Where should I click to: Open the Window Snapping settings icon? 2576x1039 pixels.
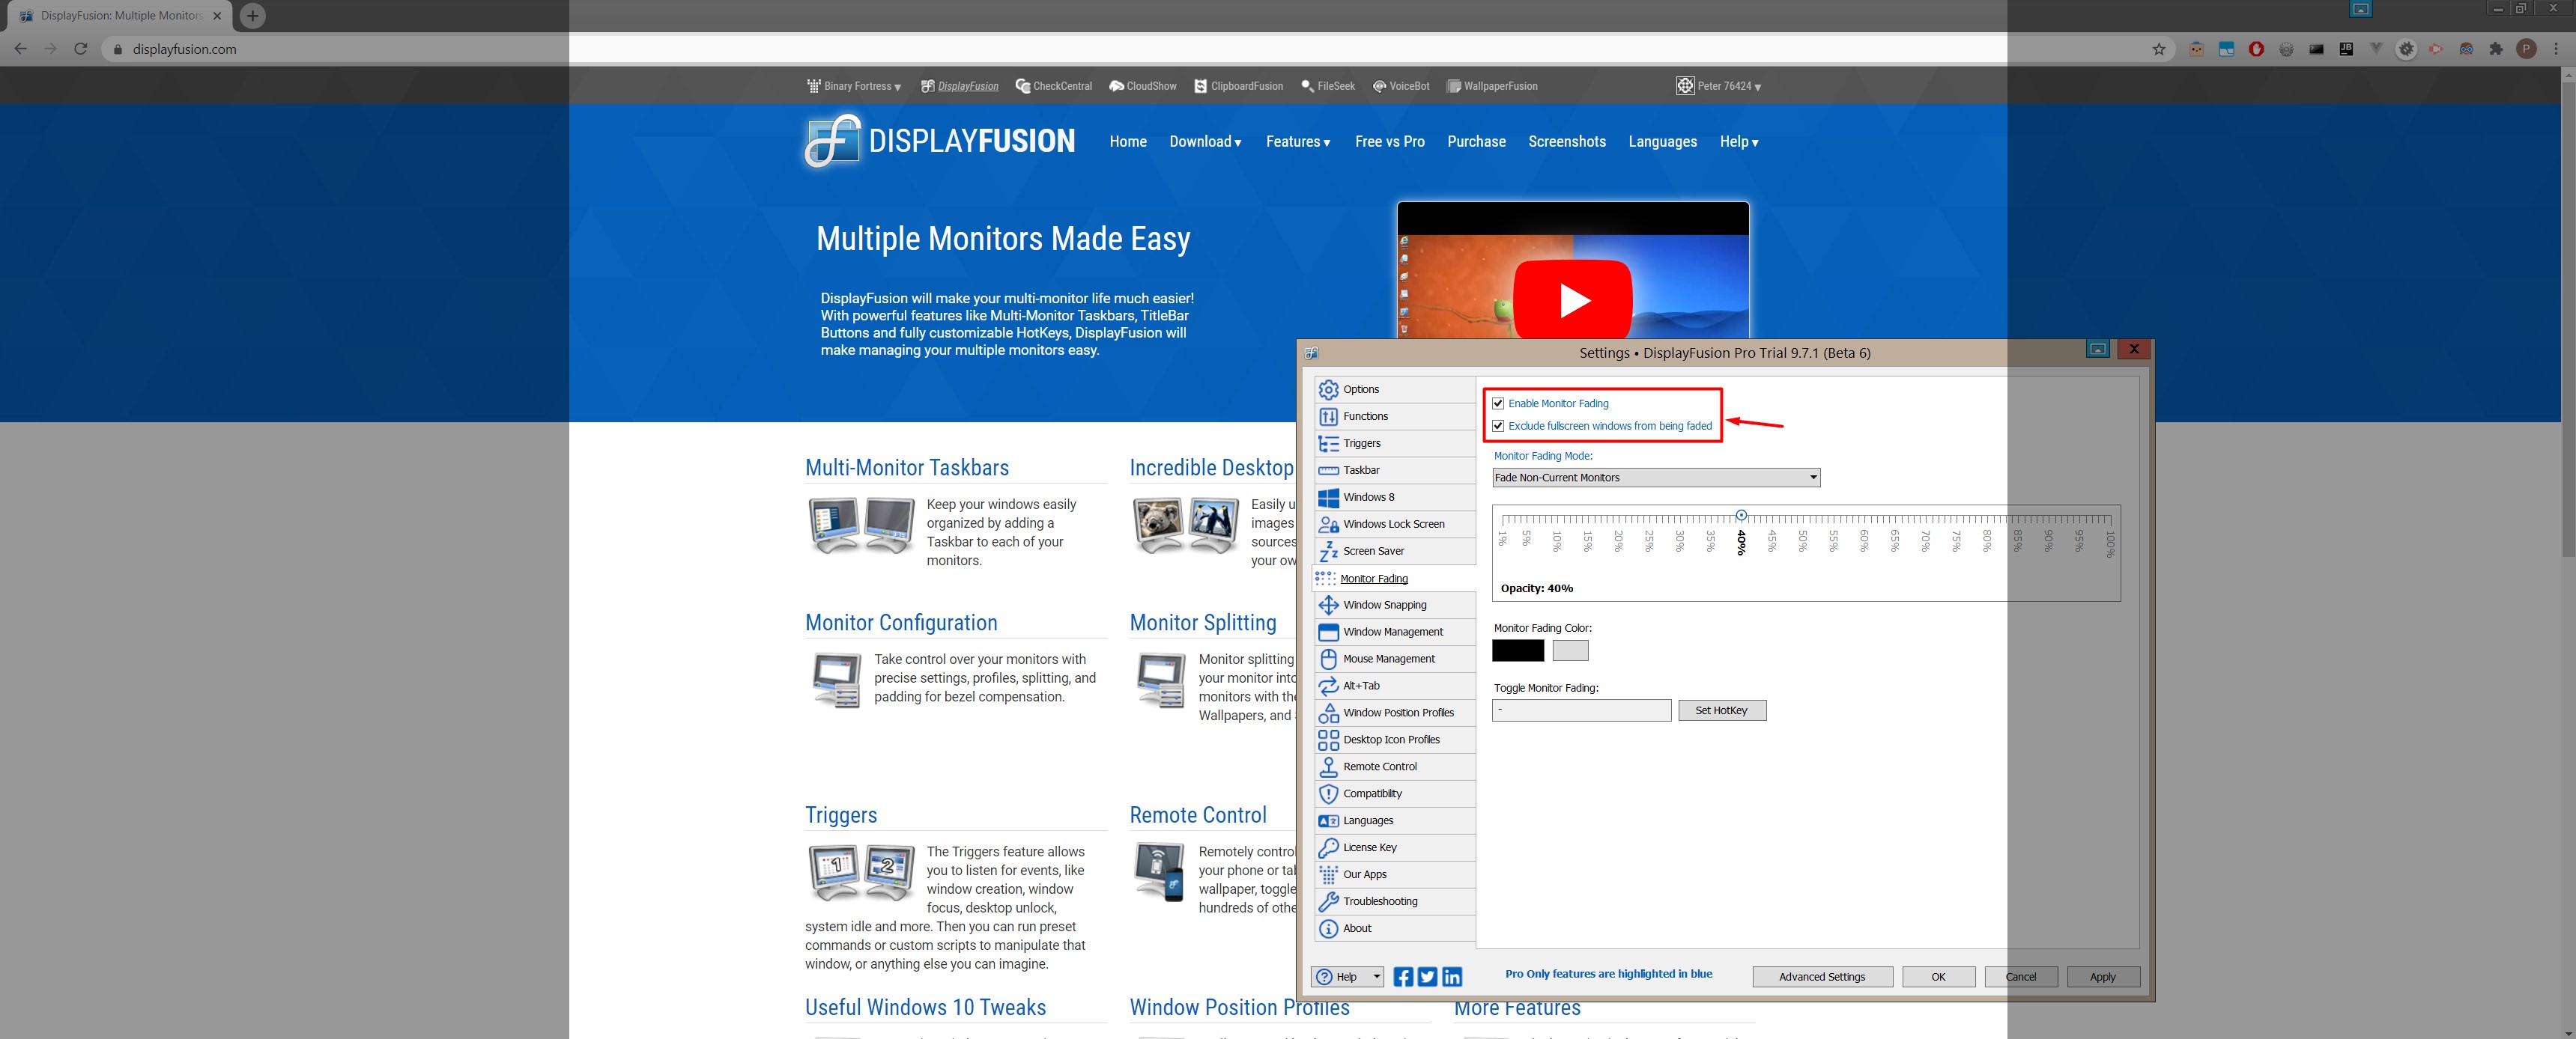(1328, 606)
